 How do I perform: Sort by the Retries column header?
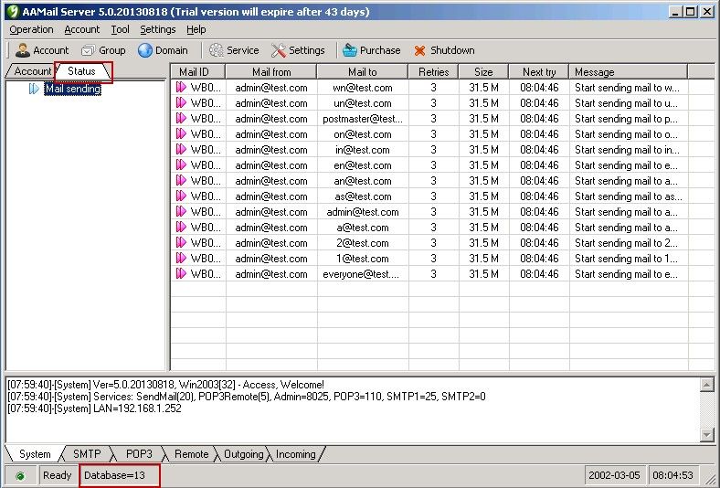click(433, 72)
